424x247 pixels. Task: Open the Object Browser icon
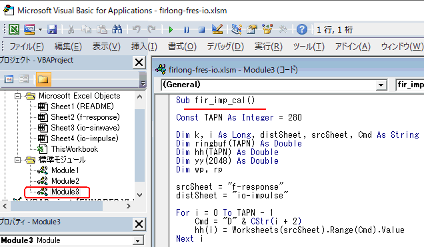click(x=267, y=29)
